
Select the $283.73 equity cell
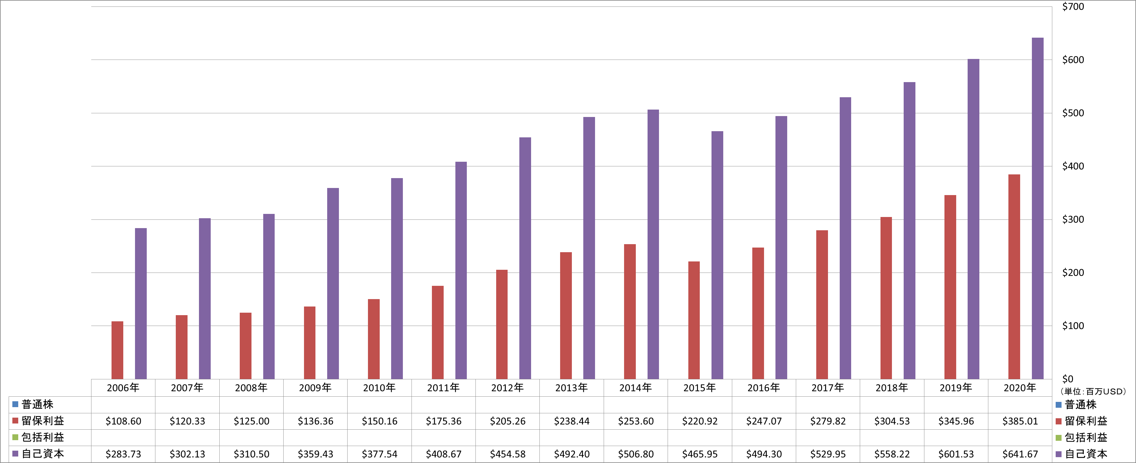click(123, 454)
